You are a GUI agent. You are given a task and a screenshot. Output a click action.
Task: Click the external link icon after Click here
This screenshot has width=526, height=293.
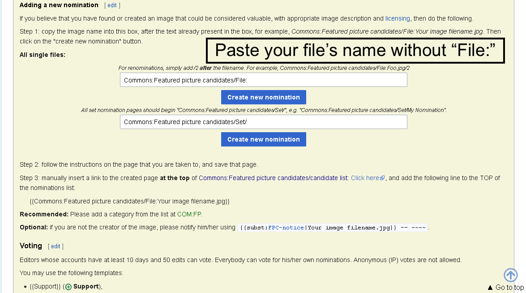coord(382,178)
